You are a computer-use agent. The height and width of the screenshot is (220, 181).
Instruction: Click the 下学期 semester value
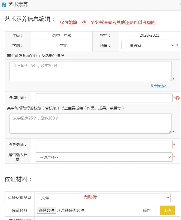tap(62, 45)
